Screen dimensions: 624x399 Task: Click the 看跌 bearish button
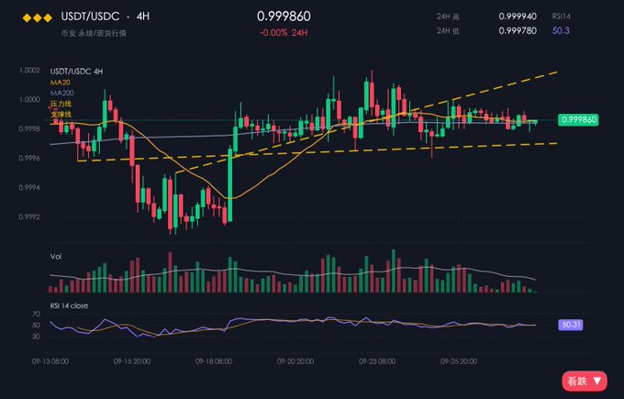click(585, 381)
